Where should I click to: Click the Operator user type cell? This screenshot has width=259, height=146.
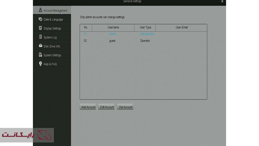(145, 41)
